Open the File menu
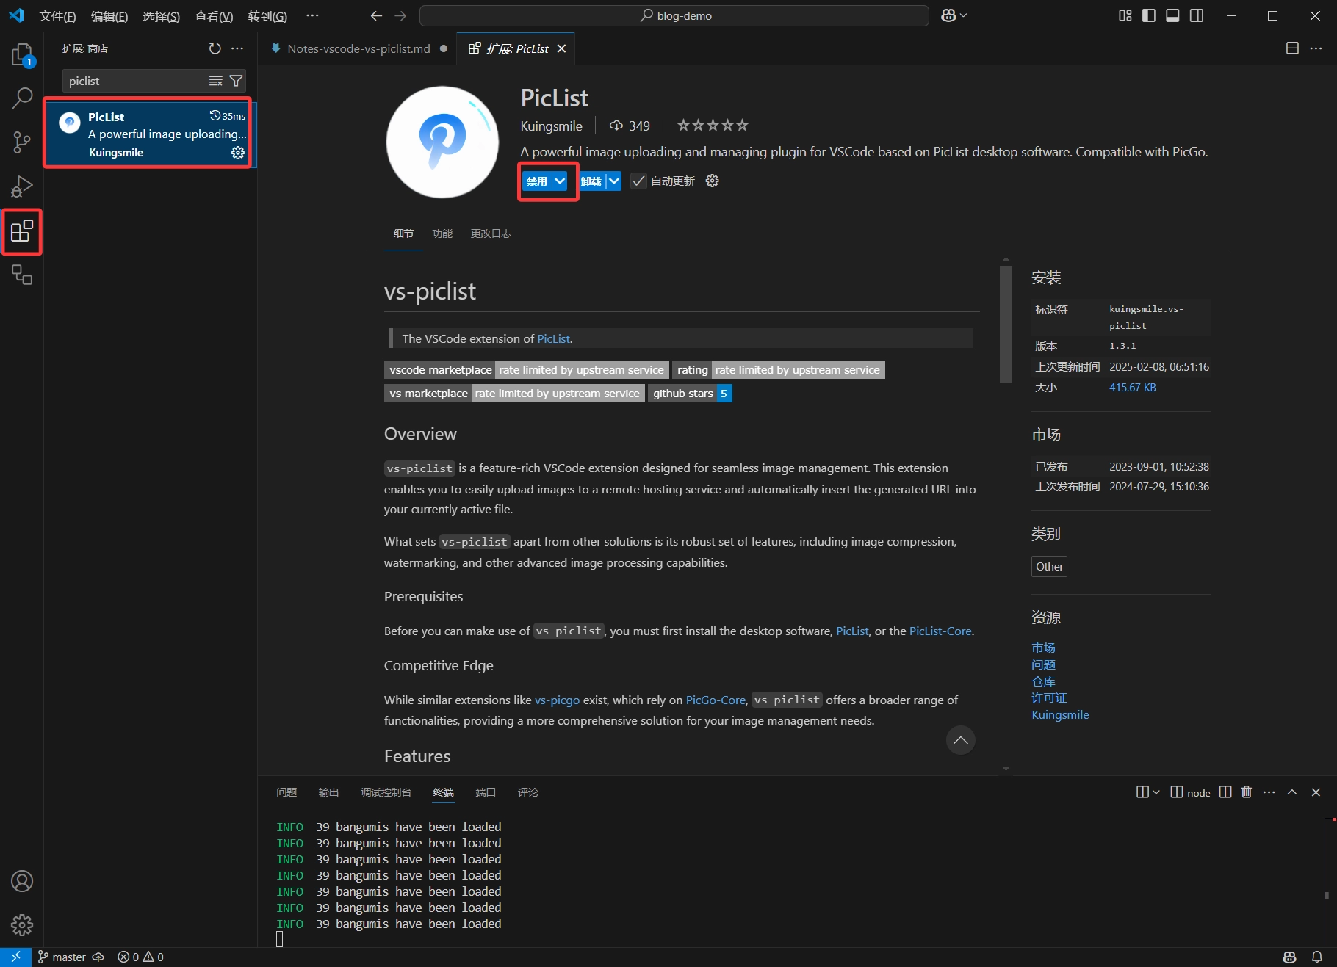1337x967 pixels. 57,16
